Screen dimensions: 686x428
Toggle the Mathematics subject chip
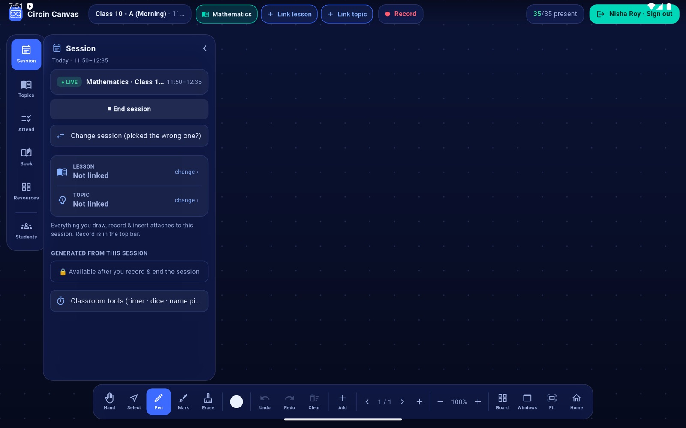coord(226,14)
